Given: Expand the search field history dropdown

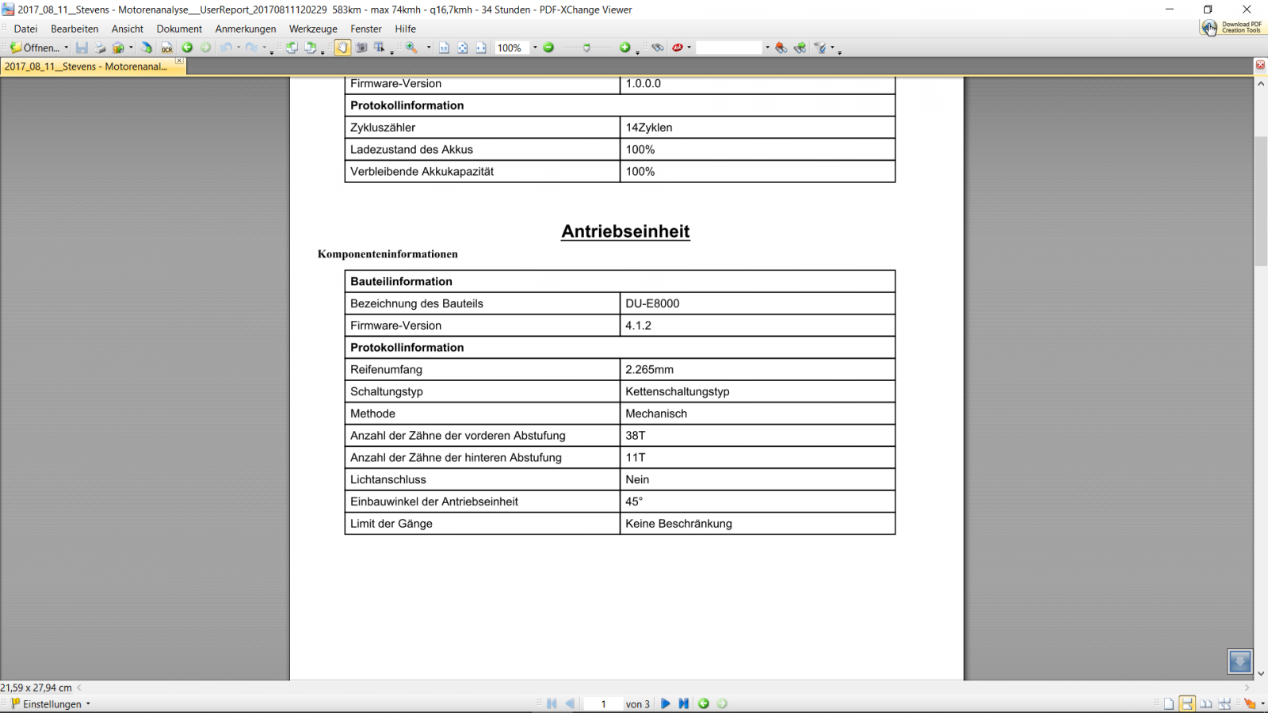Looking at the screenshot, I should 767,48.
